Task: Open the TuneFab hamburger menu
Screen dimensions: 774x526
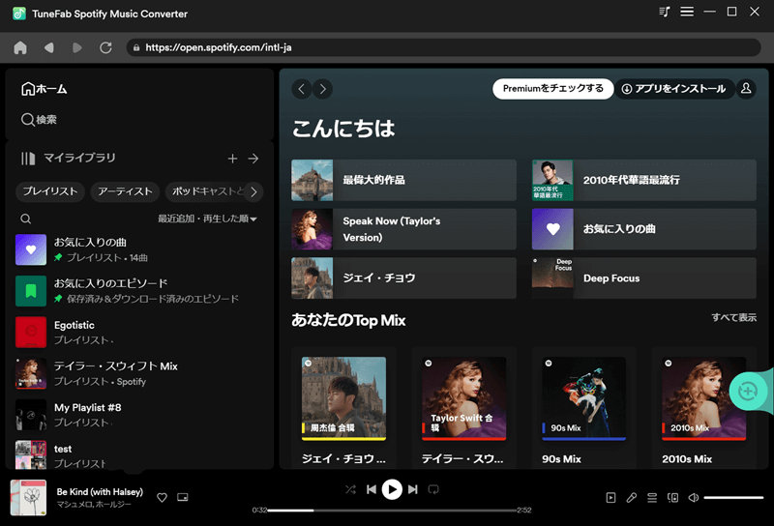Action: tap(687, 12)
